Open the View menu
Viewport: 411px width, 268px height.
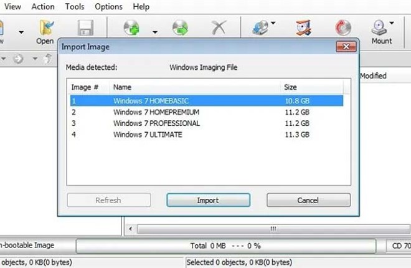click(x=12, y=7)
